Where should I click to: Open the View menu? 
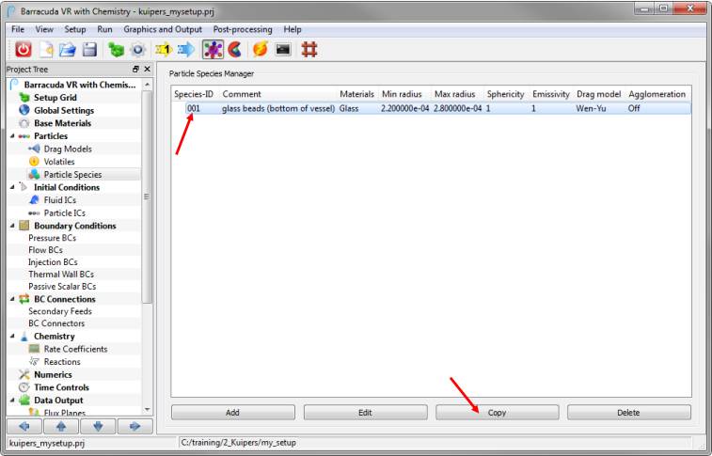[44, 29]
